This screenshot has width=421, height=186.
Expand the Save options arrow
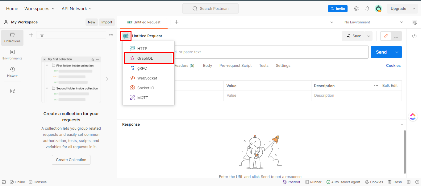click(x=369, y=36)
